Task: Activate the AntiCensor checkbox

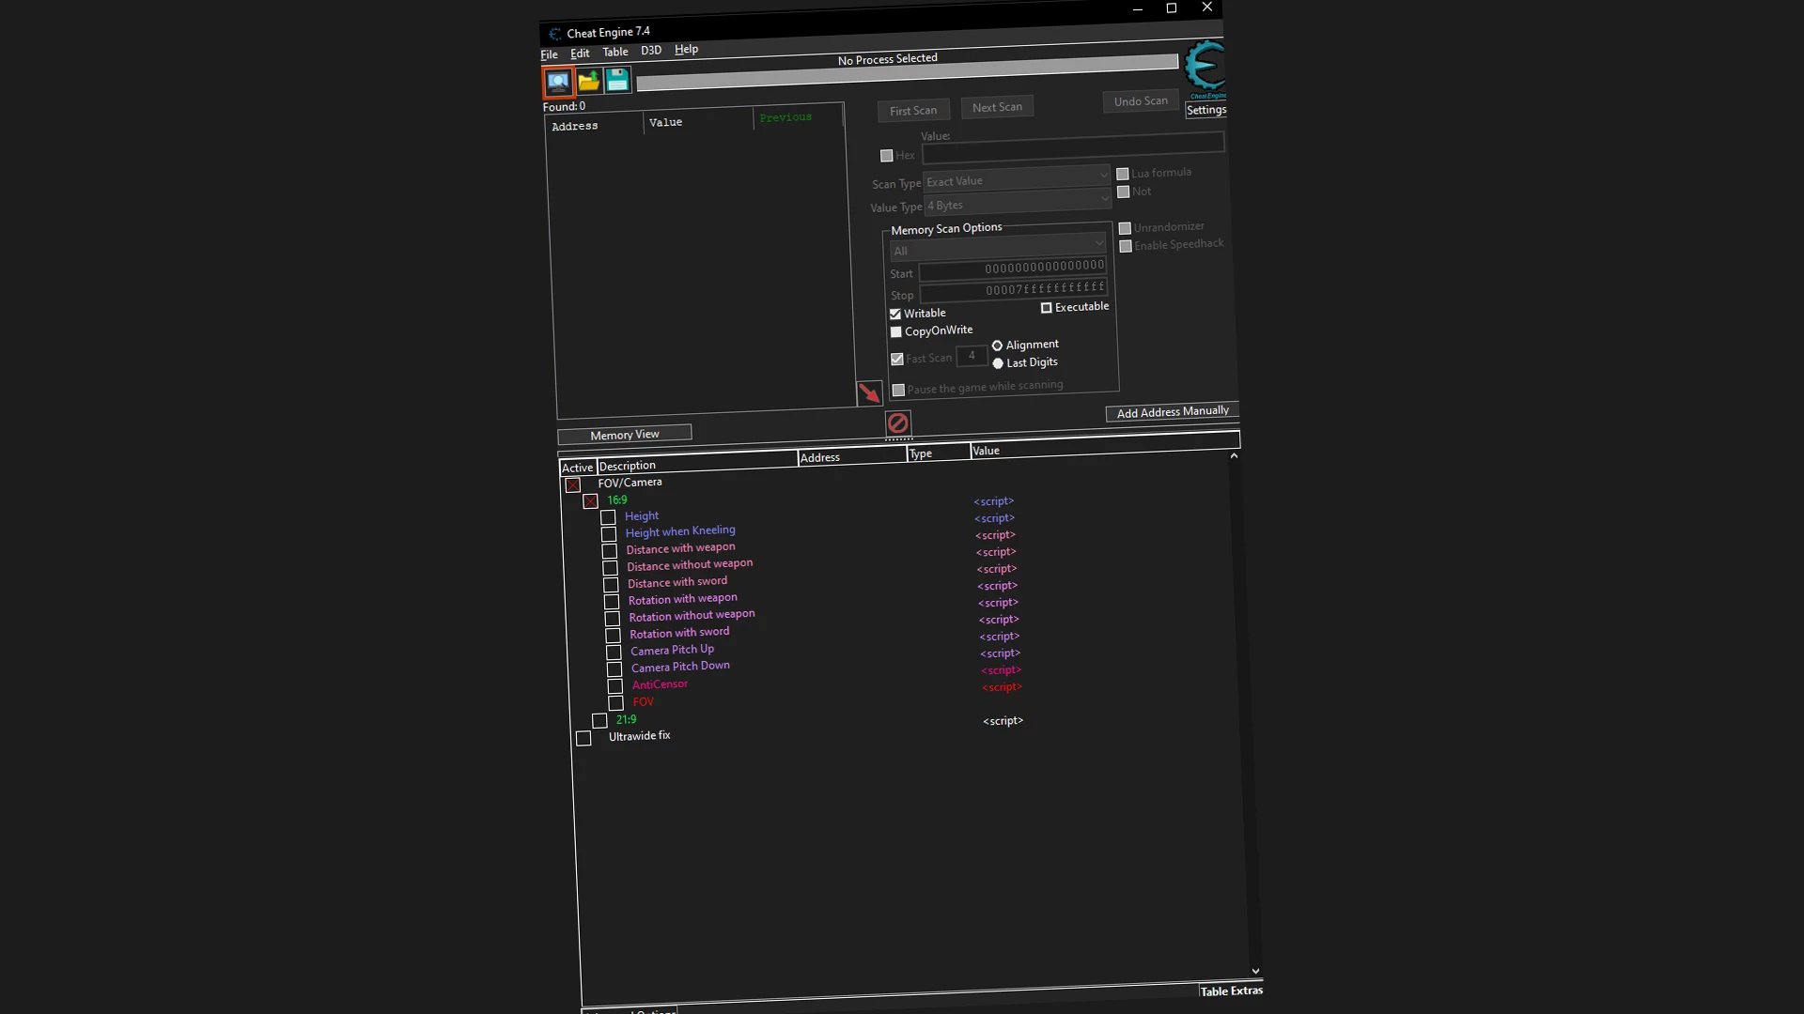Action: (x=614, y=686)
